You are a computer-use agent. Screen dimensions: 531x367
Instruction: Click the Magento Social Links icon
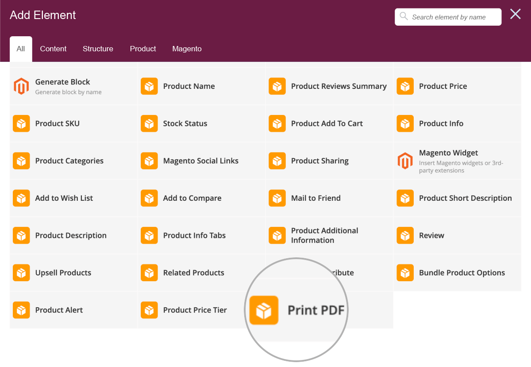click(149, 161)
